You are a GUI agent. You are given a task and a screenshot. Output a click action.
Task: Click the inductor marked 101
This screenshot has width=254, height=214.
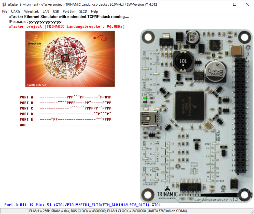tap(183, 61)
